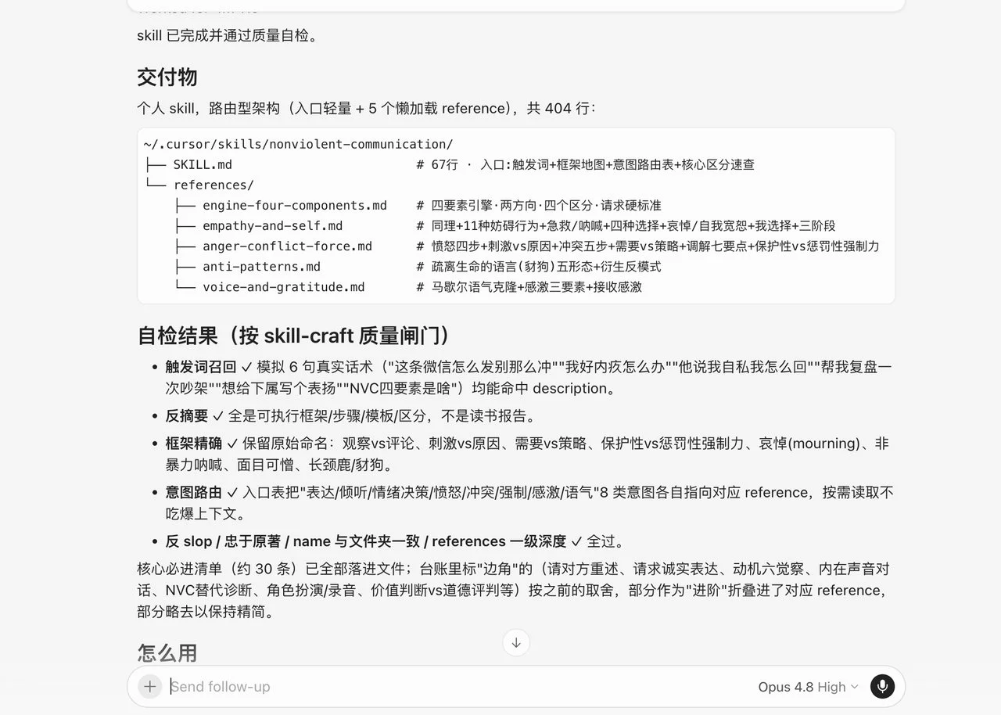Click anti-patterns.md in tree
The image size is (1001, 715).
click(x=261, y=267)
